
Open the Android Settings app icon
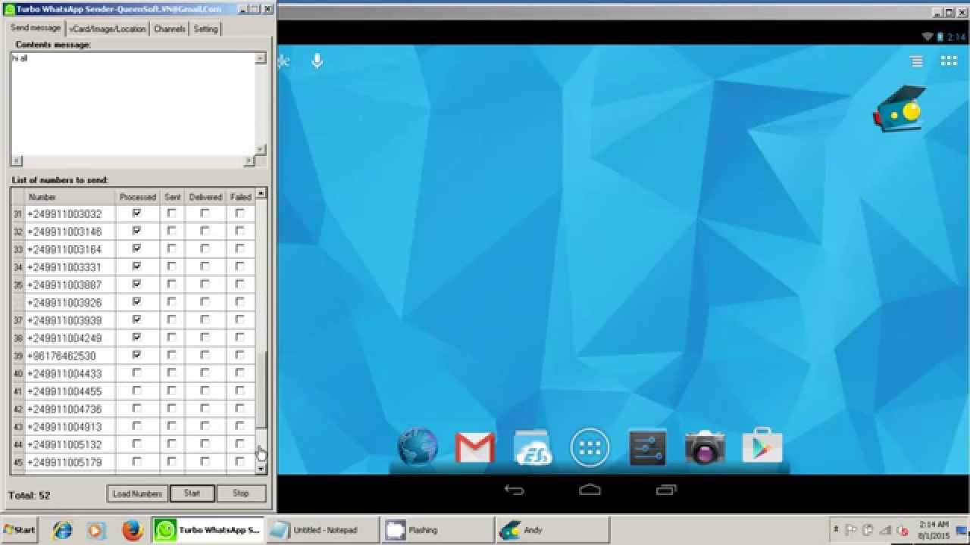point(648,447)
